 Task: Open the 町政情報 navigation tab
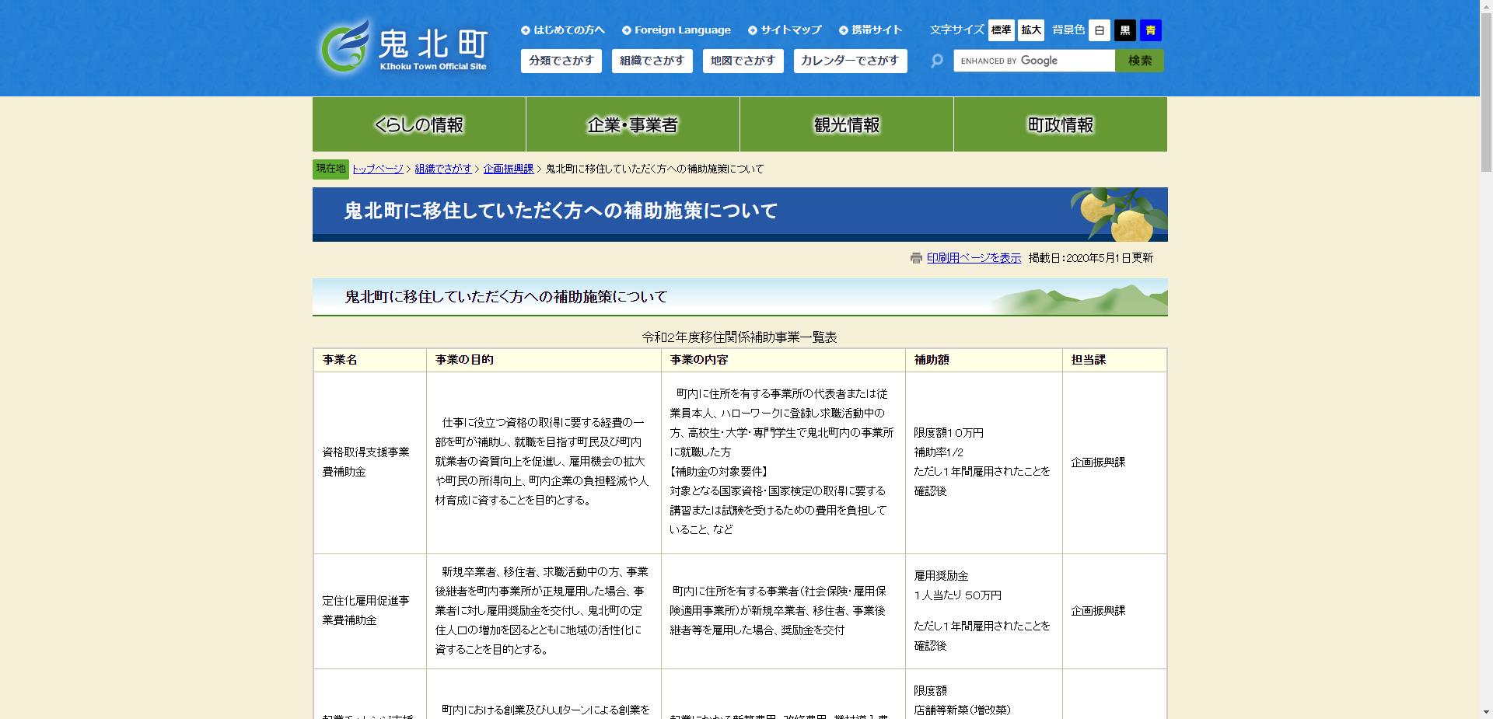pos(1060,124)
